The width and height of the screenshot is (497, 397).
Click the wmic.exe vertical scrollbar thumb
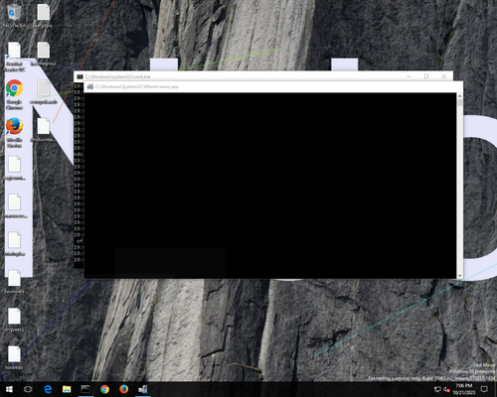pyautogui.click(x=459, y=102)
